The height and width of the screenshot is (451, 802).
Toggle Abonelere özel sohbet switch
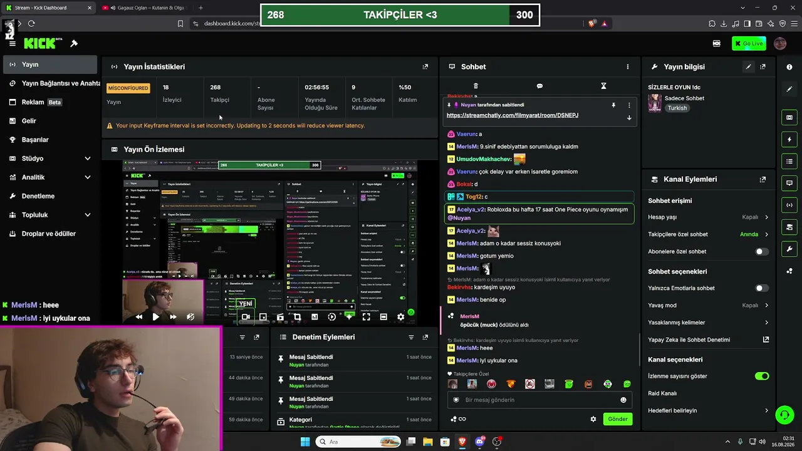pyautogui.click(x=762, y=252)
